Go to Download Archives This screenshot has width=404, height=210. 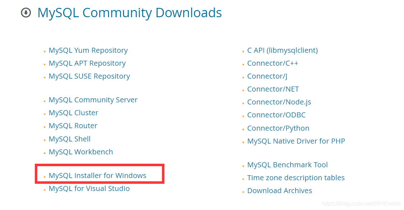click(279, 191)
